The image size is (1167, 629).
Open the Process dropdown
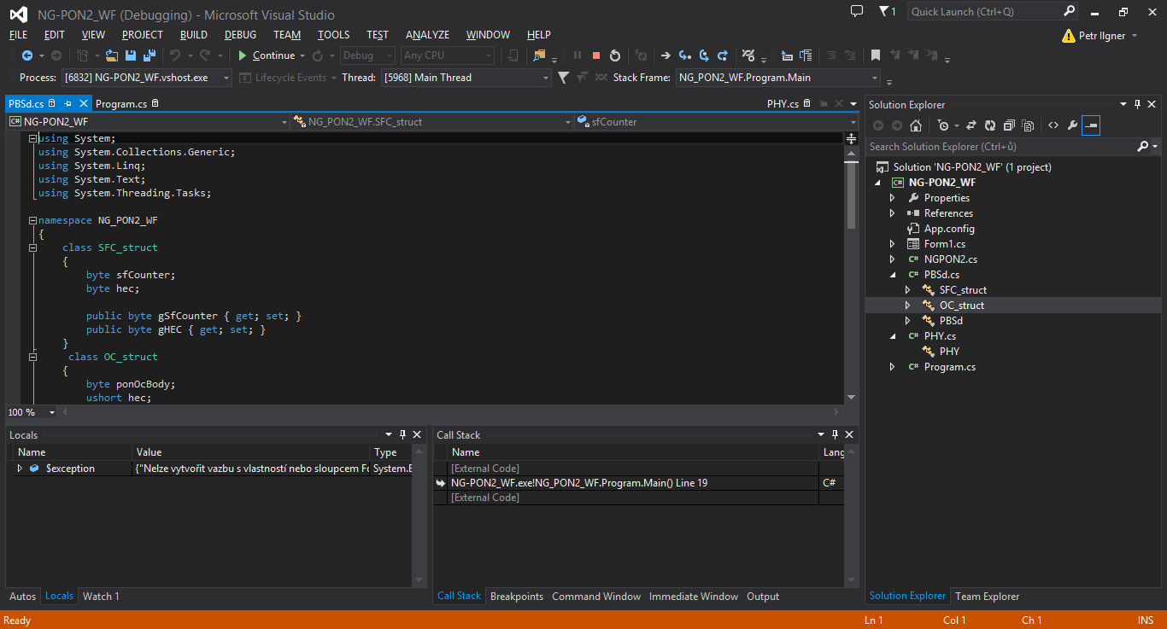(x=226, y=78)
